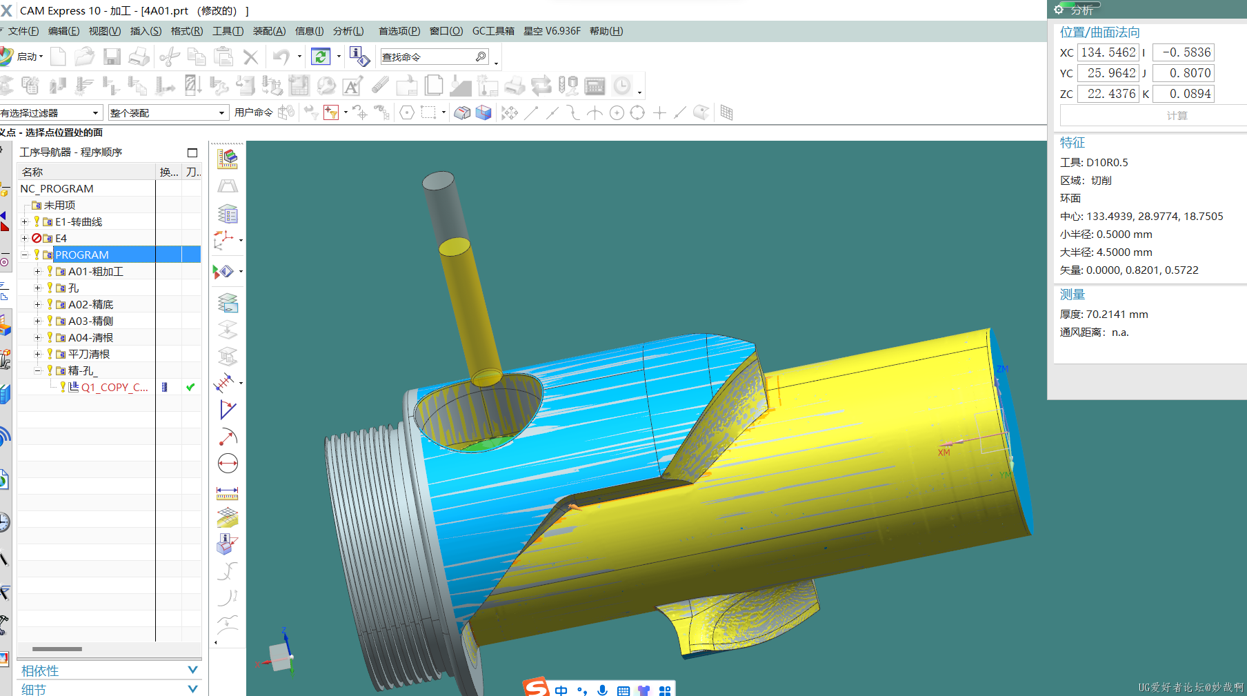The height and width of the screenshot is (696, 1247).
Task: Click the 计算 button in analysis panel
Action: (x=1177, y=115)
